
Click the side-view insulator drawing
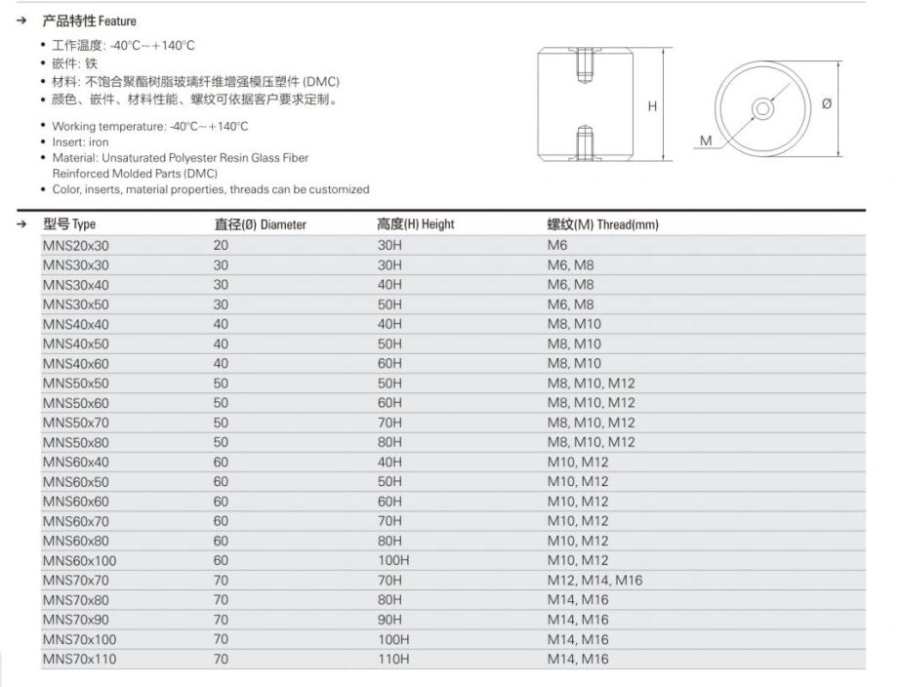(587, 105)
